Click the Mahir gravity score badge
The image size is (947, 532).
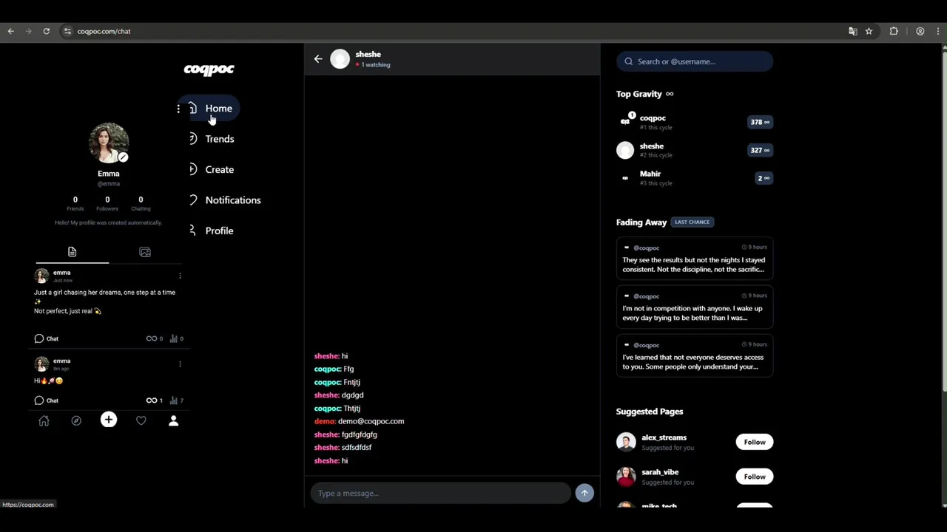click(x=764, y=178)
